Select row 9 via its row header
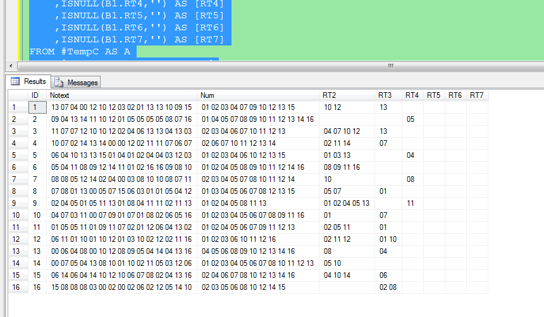This screenshot has height=317, width=544. (x=18, y=203)
